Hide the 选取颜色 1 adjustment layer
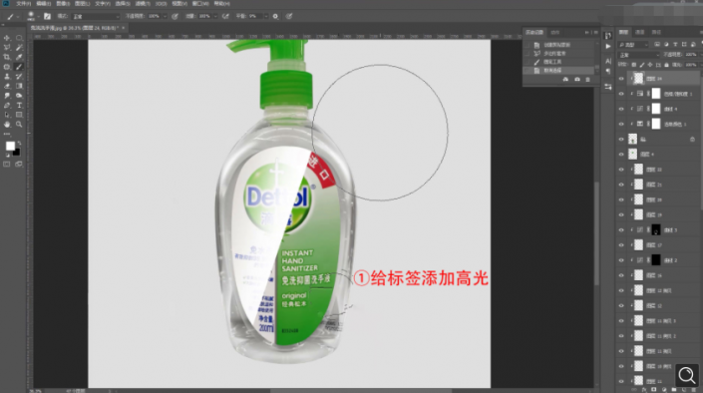Screen dimensions: 703x393 pos(621,124)
